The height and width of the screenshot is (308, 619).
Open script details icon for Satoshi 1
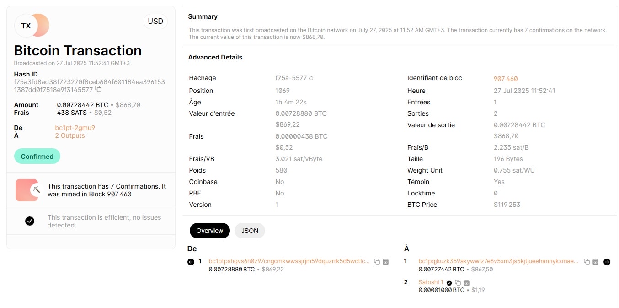tap(466, 283)
